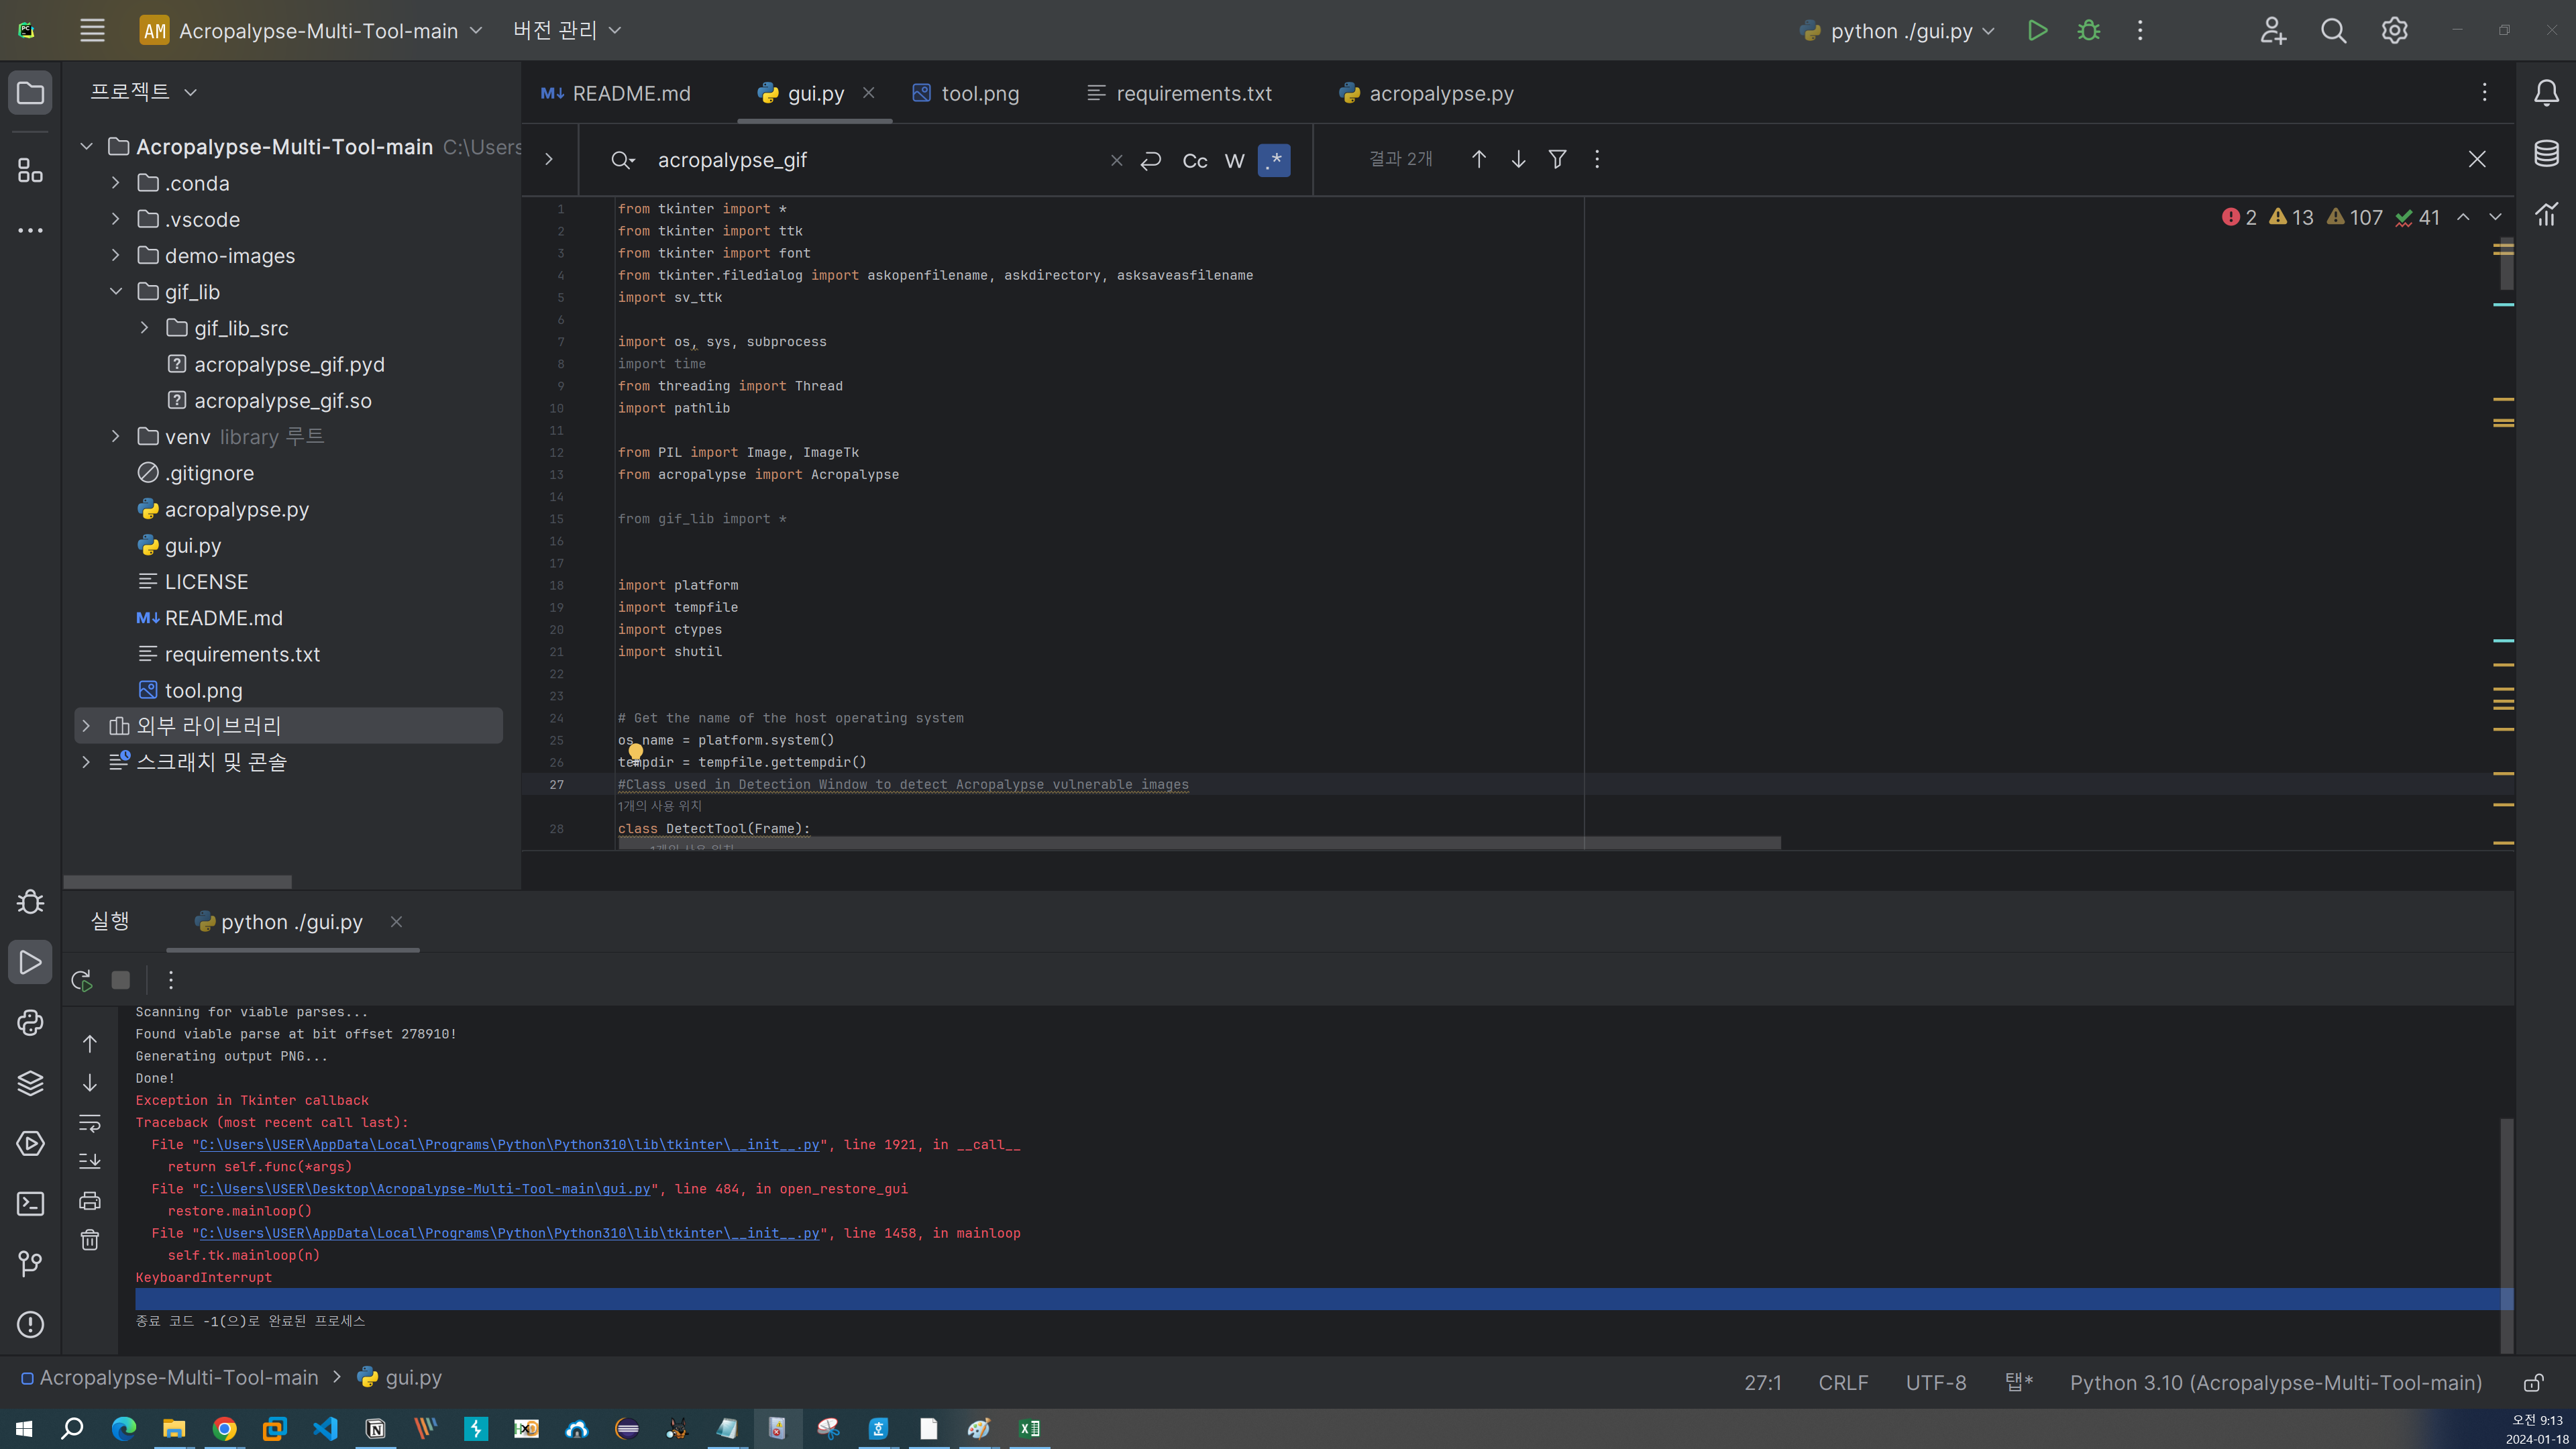
Task: Switch to the requirements.txt editor tab
Action: click(x=1193, y=93)
